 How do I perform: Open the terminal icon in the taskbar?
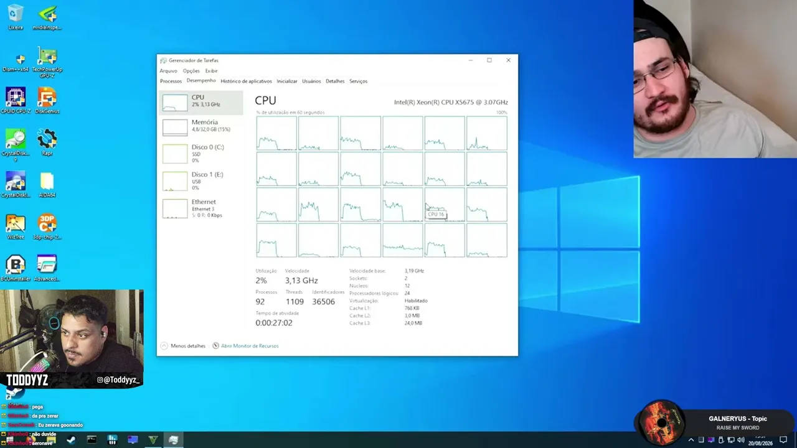pos(92,440)
